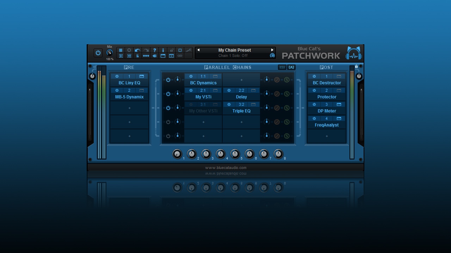Toggle BC Destructor power button
This screenshot has height=253, width=451.
coord(314,76)
